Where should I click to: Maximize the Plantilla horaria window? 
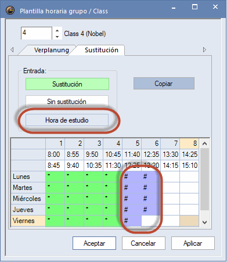pyautogui.click(x=194, y=7)
